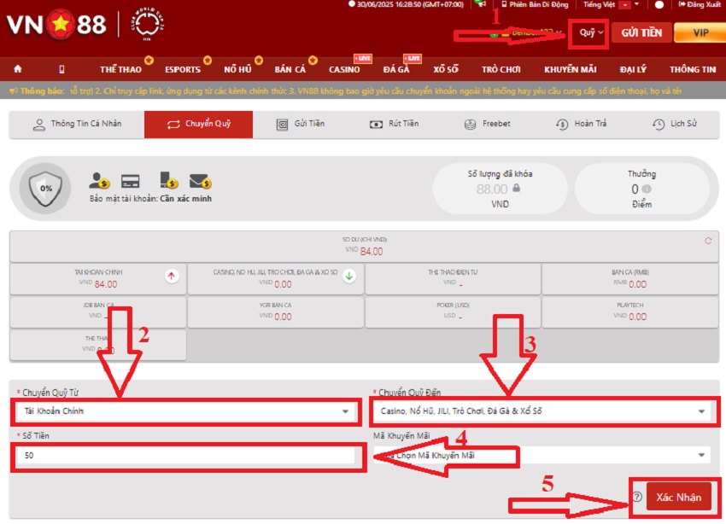Open the Trò Chơi menu
Screen dimensions: 726x524
[x=501, y=69]
